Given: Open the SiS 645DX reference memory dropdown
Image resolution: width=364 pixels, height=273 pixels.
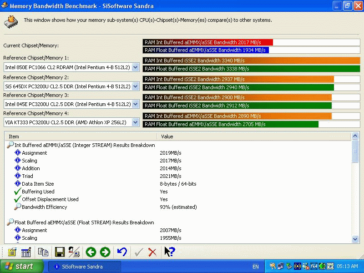Looking at the screenshot, I should point(135,86).
